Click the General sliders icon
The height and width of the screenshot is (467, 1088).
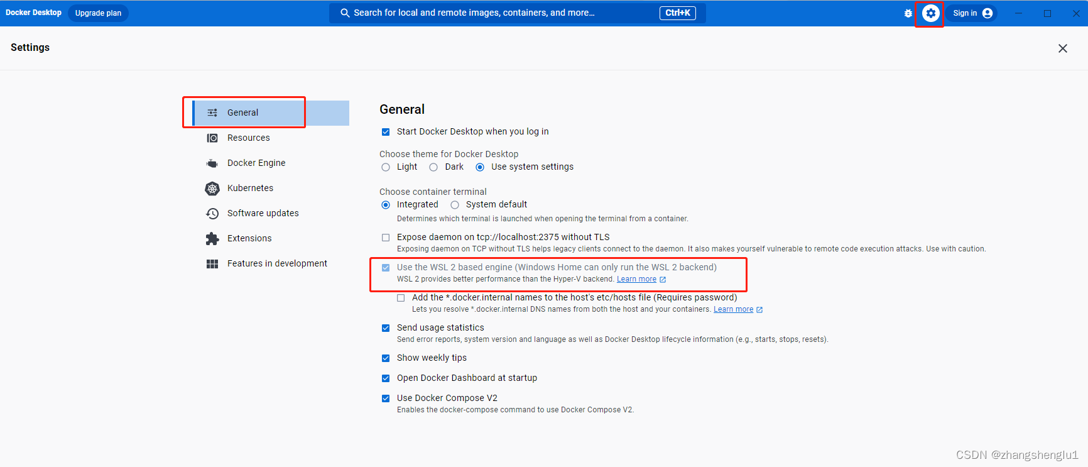[212, 113]
